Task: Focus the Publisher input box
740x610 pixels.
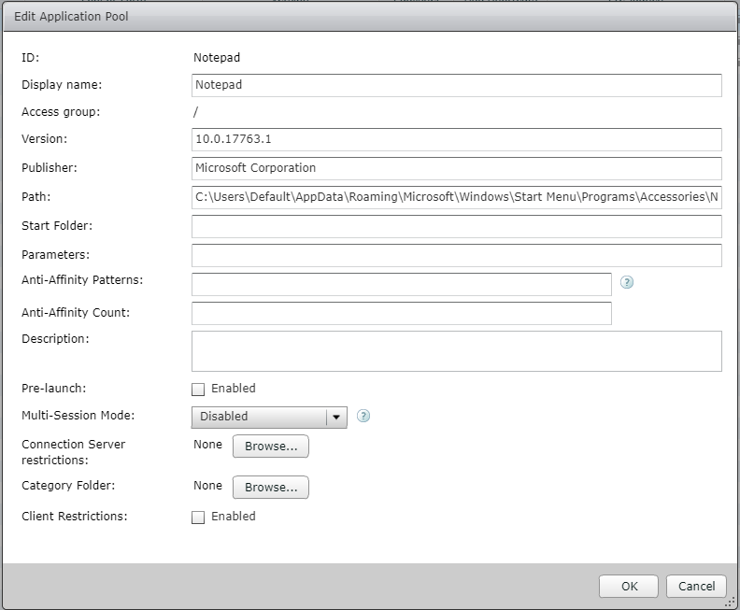Action: point(456,168)
